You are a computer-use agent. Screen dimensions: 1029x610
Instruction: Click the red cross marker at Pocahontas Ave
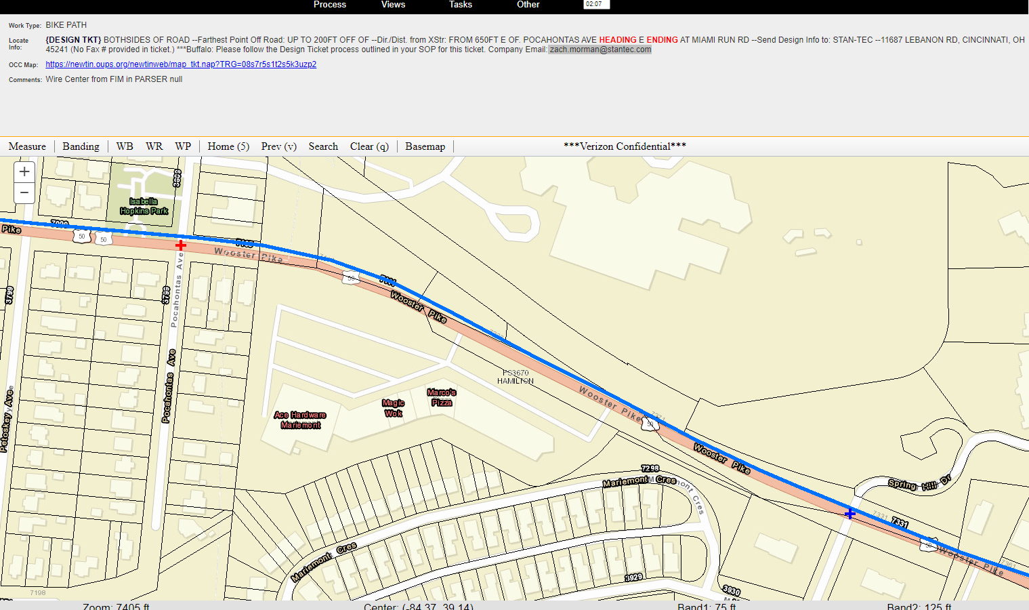[180, 245]
